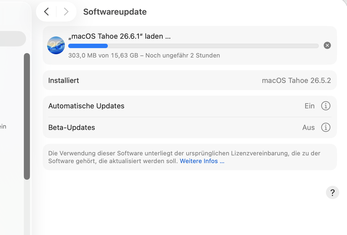347x235 pixels.
Task: Click the download progress bar
Action: pos(193,46)
